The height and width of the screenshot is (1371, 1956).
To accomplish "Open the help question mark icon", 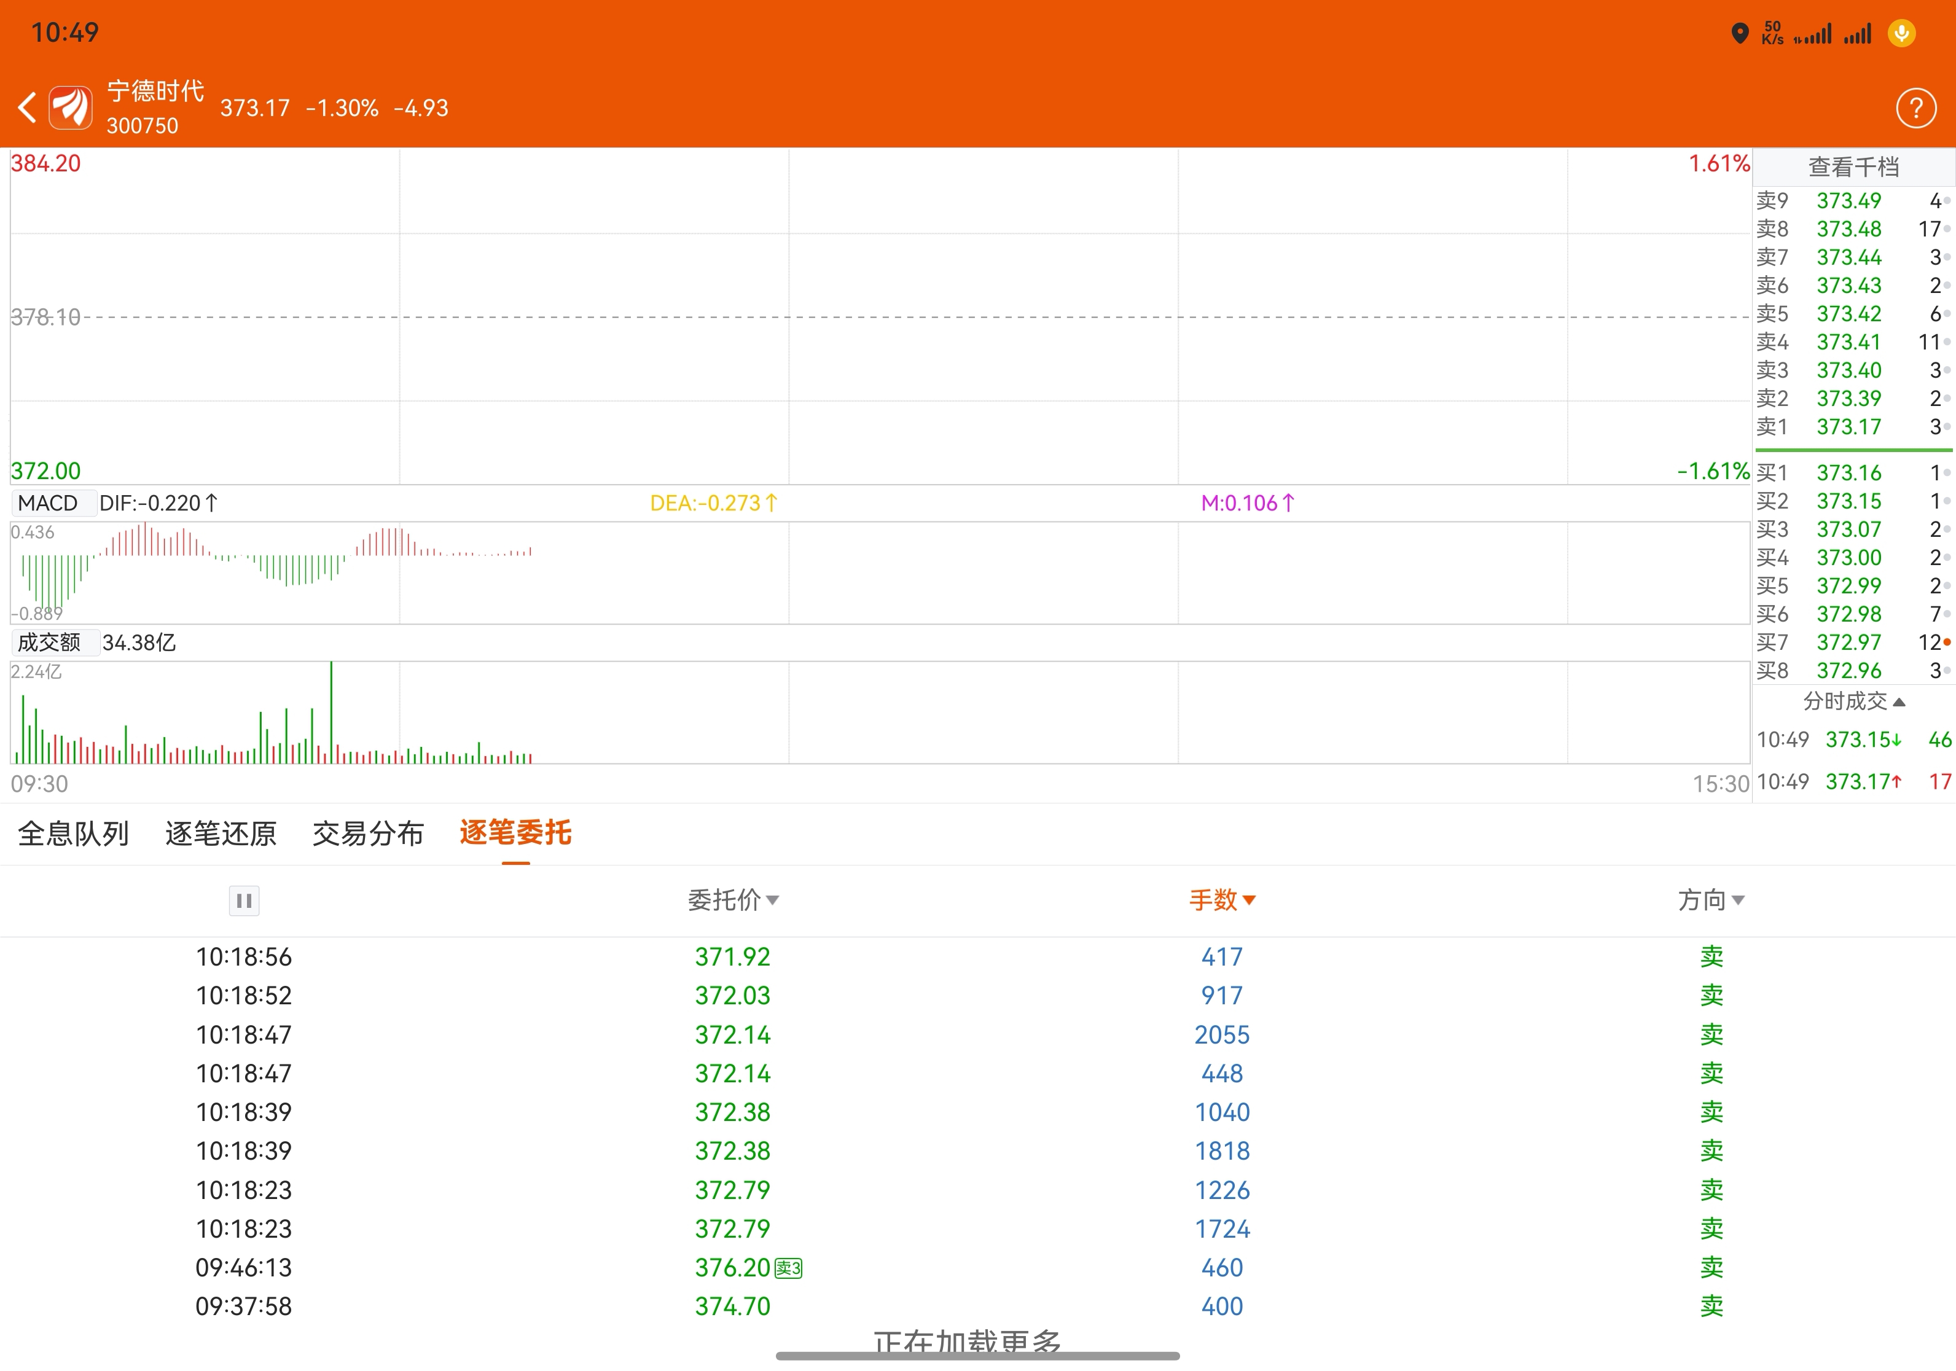I will coord(1916,108).
